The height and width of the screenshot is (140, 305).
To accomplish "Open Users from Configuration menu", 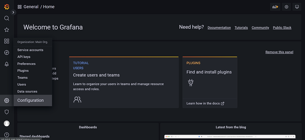I will click(21, 84).
